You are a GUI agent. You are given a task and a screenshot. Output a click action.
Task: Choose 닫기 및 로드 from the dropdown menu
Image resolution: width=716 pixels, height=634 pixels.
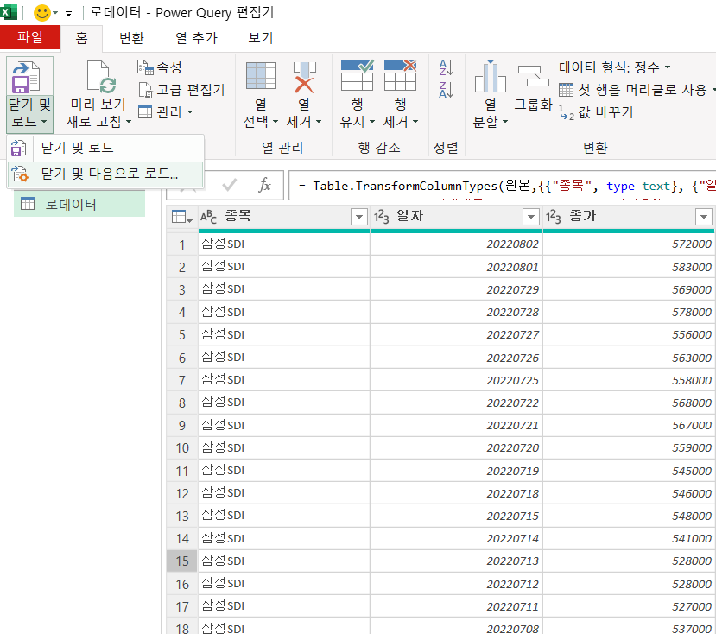click(105, 148)
